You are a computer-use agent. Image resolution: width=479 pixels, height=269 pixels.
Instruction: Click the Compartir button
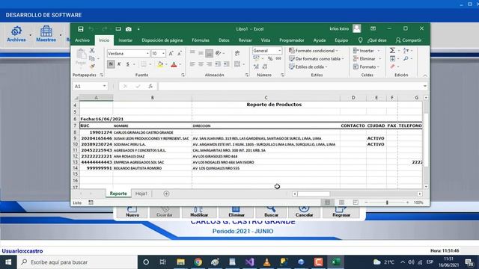[x=409, y=40]
